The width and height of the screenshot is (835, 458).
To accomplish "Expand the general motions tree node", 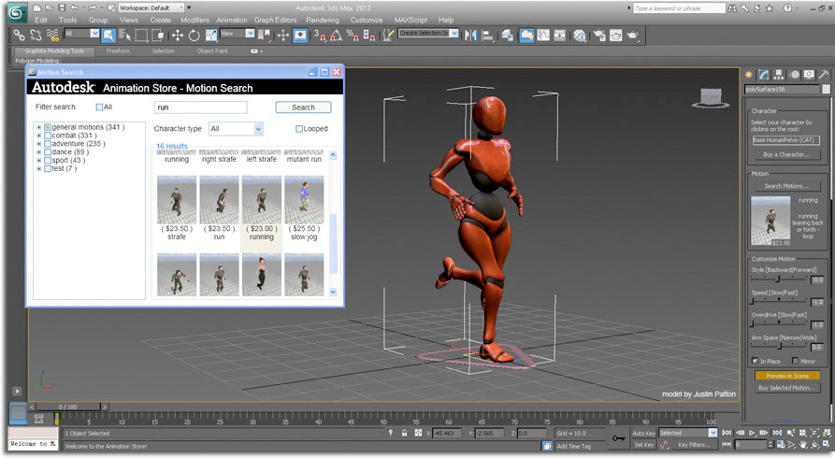I will click(38, 127).
